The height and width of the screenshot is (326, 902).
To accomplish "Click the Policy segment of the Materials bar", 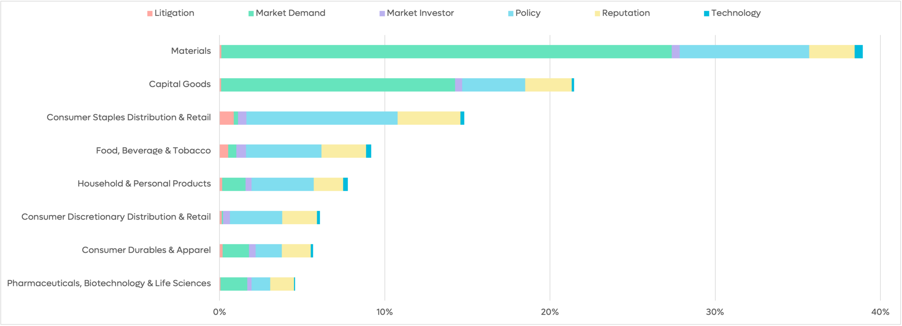I will (x=744, y=52).
